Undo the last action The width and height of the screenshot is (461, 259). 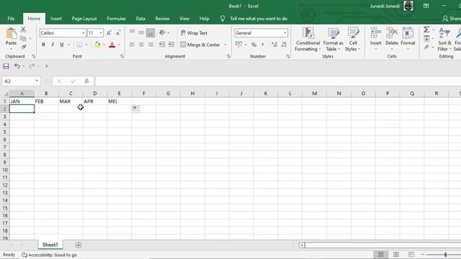tap(17, 66)
